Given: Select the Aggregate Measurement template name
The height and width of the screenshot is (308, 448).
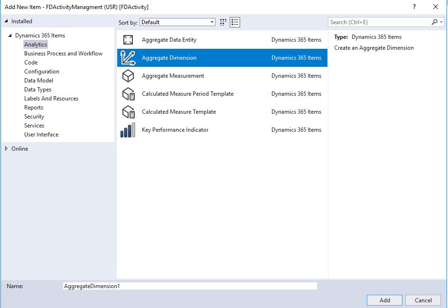Looking at the screenshot, I should (173, 75).
